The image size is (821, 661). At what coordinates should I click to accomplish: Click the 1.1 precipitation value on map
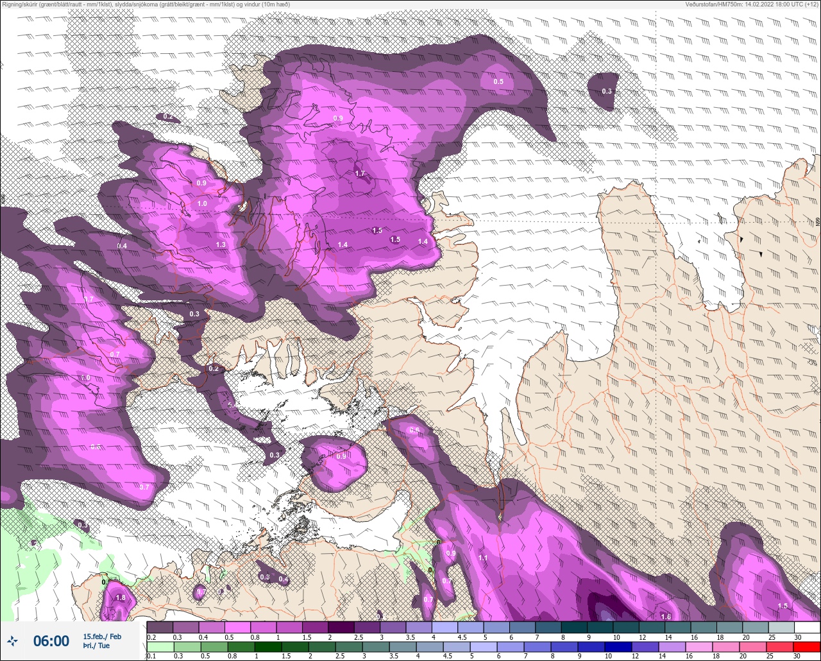(x=483, y=558)
